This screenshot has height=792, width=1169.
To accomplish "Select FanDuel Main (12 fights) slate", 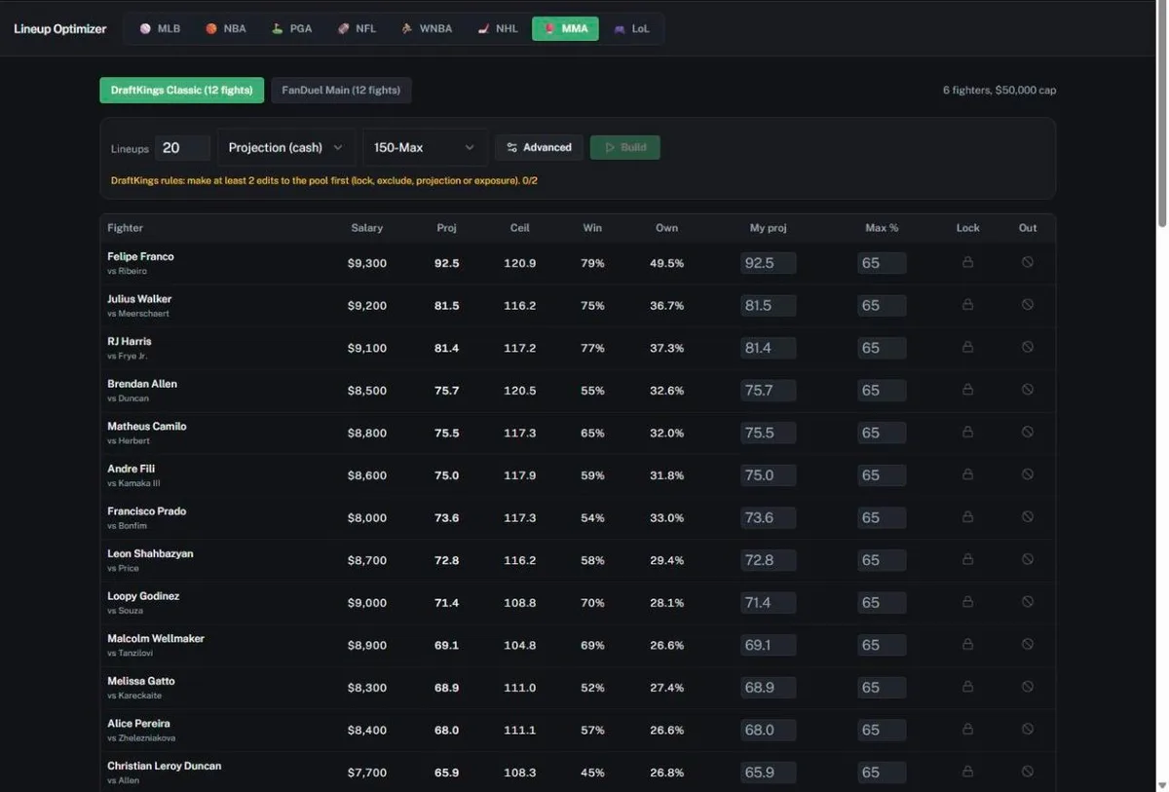I will point(341,91).
